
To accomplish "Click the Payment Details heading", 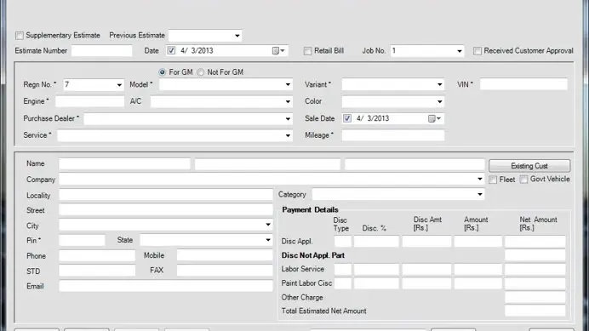I will coord(310,210).
